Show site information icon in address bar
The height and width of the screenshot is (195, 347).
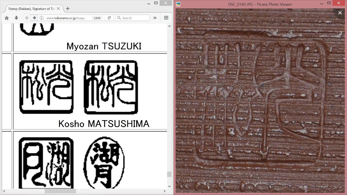[x=41, y=18]
